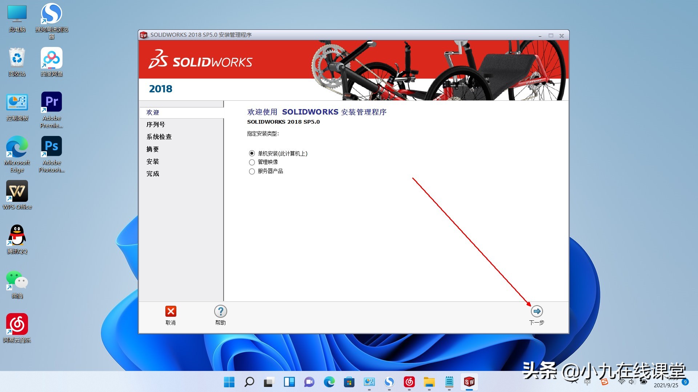Open Microsoft Edge from the taskbar

[329, 382]
